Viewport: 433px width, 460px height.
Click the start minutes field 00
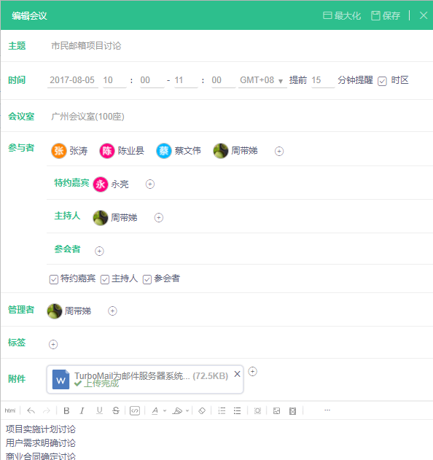coord(152,80)
